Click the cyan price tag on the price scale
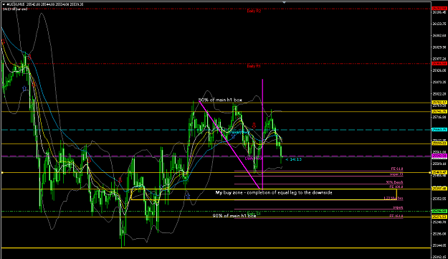This screenshot has height=259, width=448. 439,130
